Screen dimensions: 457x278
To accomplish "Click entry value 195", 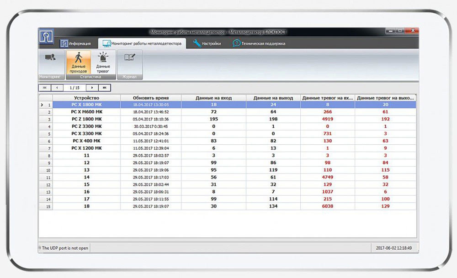I will [213, 119].
